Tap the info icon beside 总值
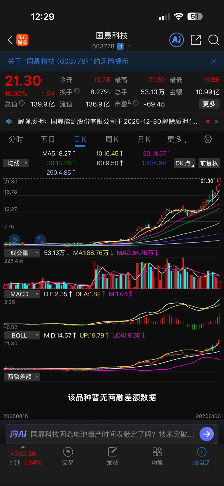The width and height of the screenshot is (224, 486). 22,103
